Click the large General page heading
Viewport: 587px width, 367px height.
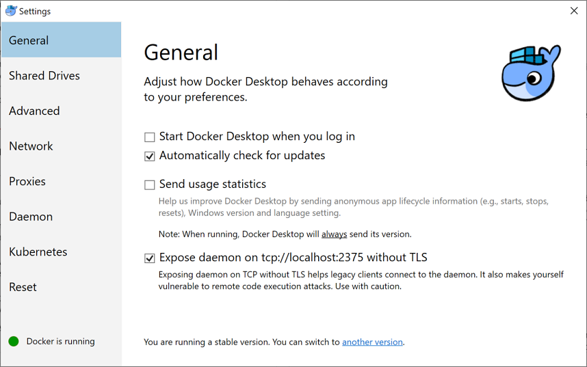click(181, 53)
